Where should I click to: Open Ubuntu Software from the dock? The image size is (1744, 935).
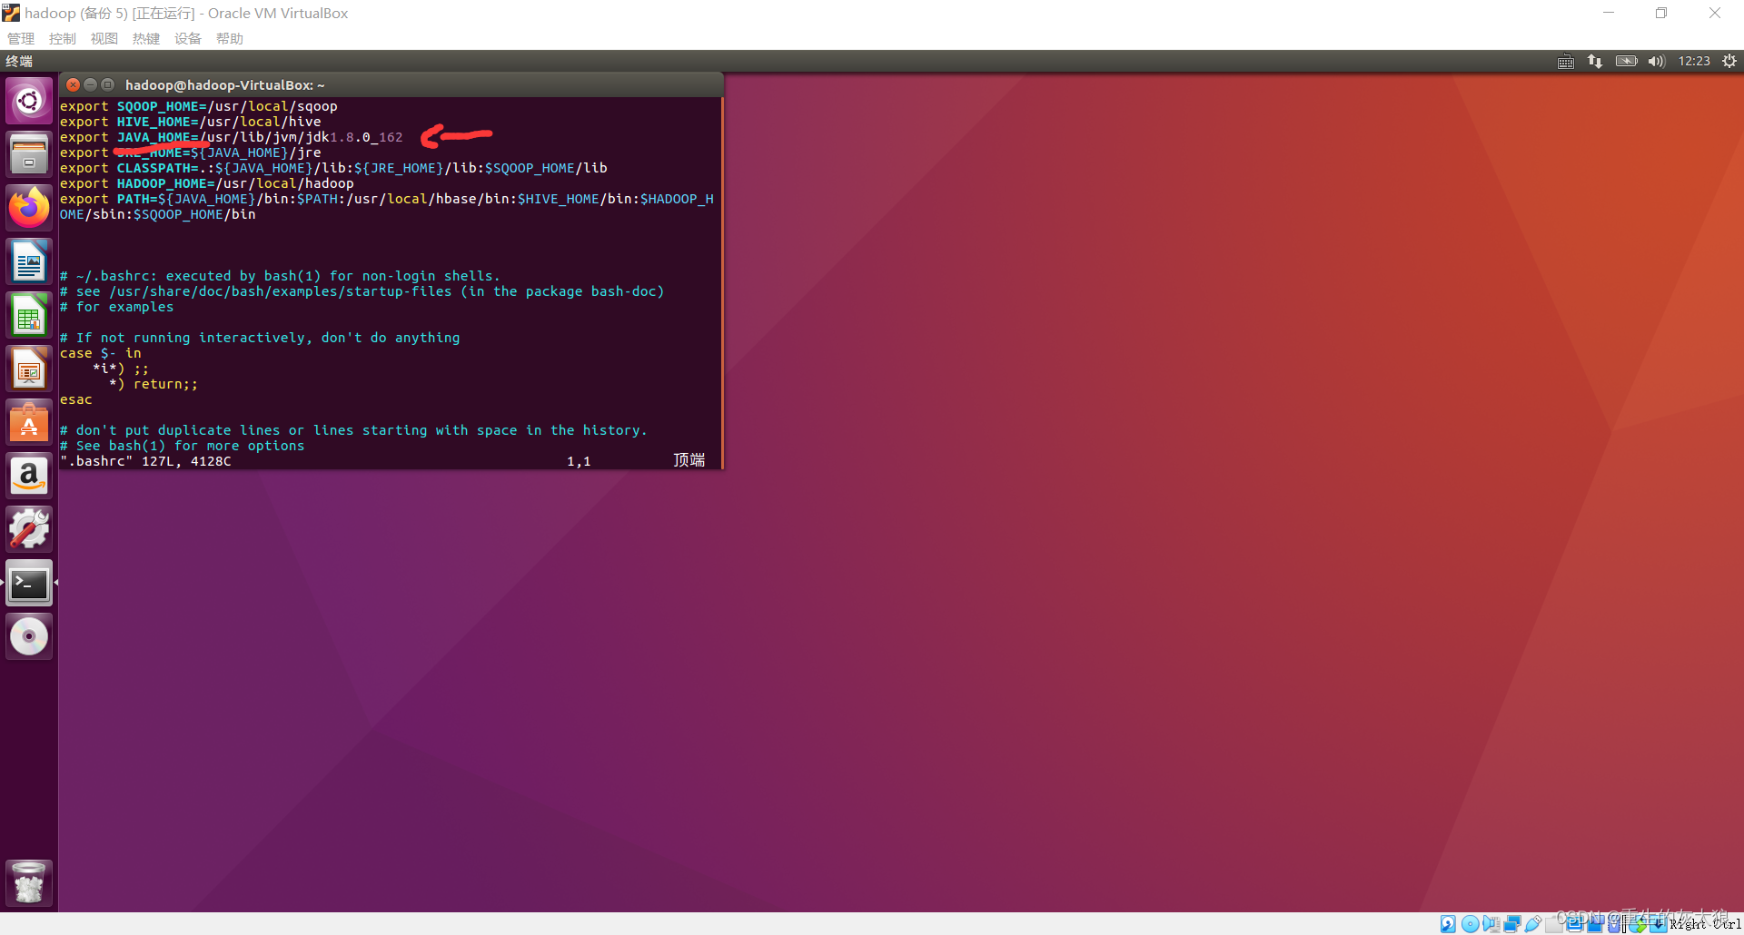pyautogui.click(x=28, y=422)
